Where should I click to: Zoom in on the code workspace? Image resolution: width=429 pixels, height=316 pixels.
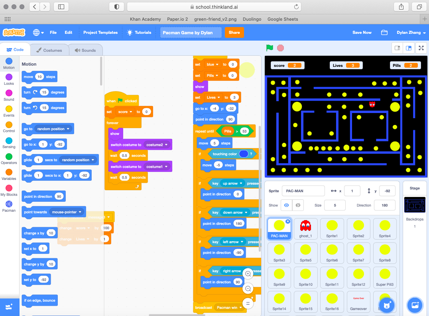click(248, 274)
